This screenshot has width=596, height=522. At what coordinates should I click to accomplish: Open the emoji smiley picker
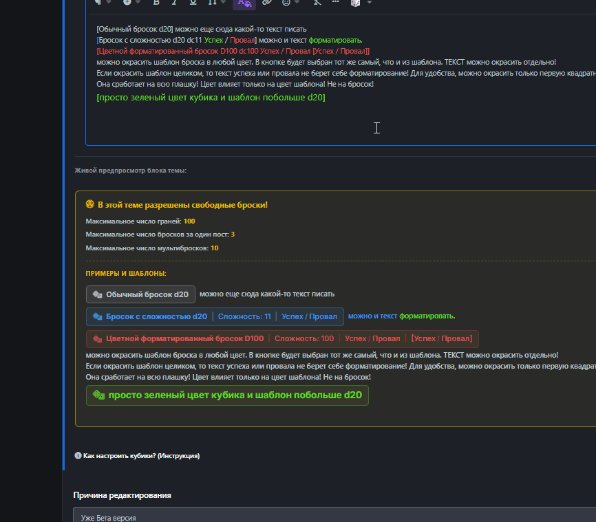pyautogui.click(x=286, y=2)
